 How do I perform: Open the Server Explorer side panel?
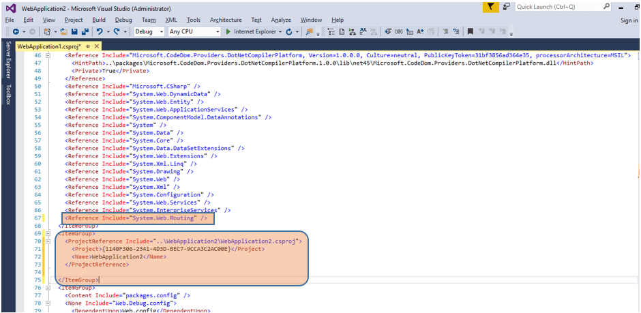(x=7, y=59)
